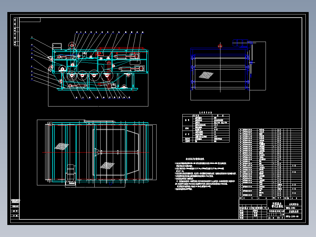Click the hatched mesh patch in end view
The width and height of the screenshot is (316, 237).
(x=206, y=75)
